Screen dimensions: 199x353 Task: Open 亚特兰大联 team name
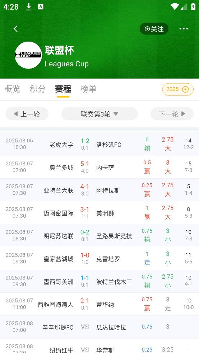point(58,190)
